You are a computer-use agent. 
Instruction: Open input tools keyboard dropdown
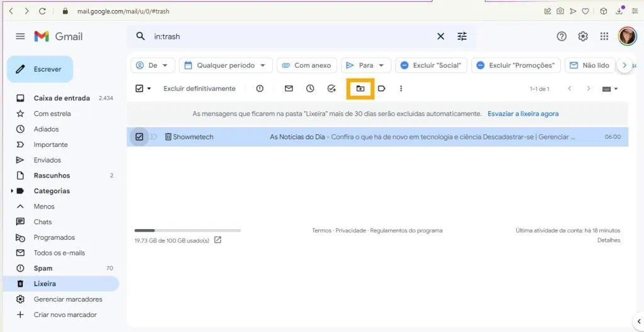(610, 89)
